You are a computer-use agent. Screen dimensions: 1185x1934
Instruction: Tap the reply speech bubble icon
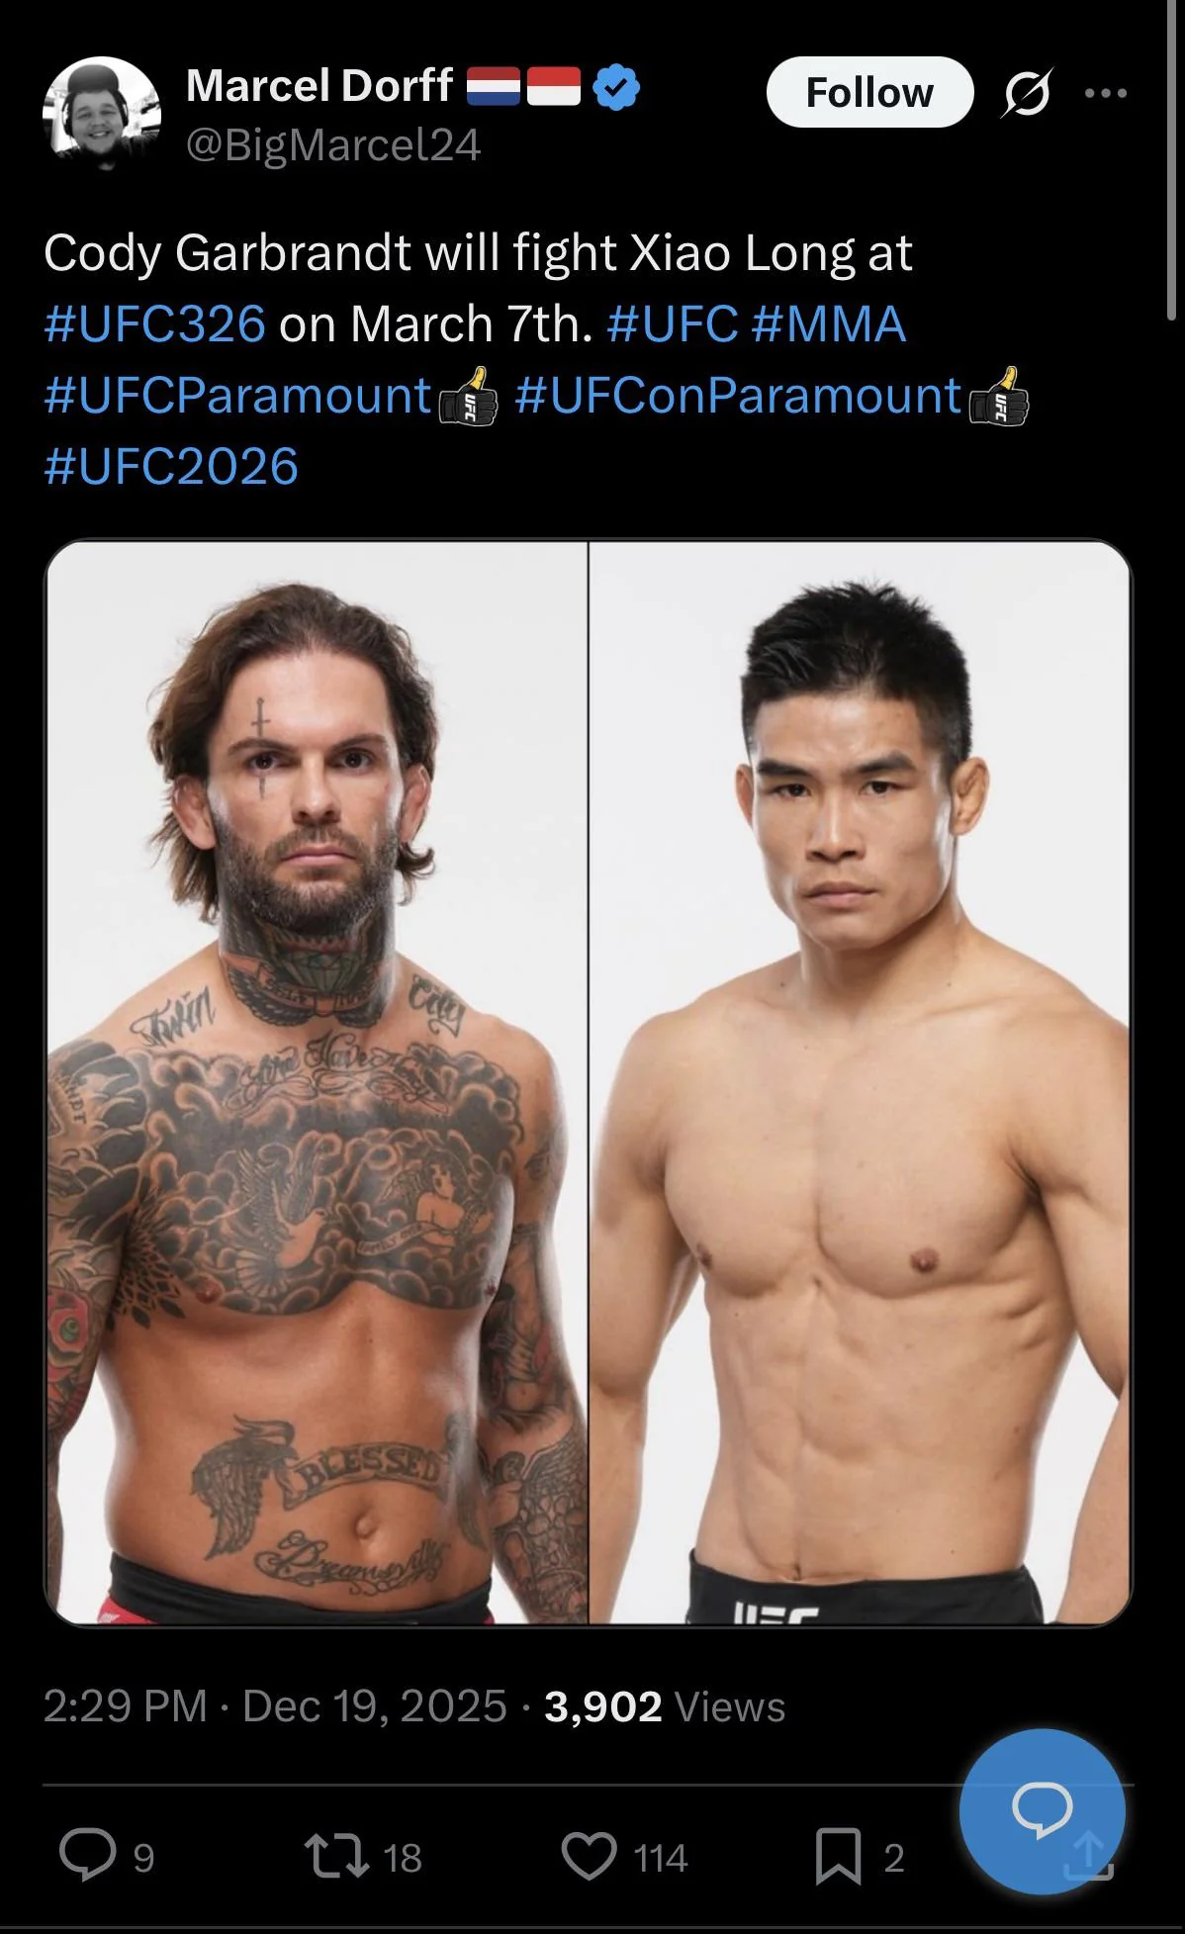click(x=87, y=1855)
